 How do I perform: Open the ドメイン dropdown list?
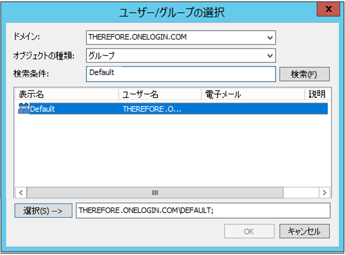pyautogui.click(x=270, y=37)
